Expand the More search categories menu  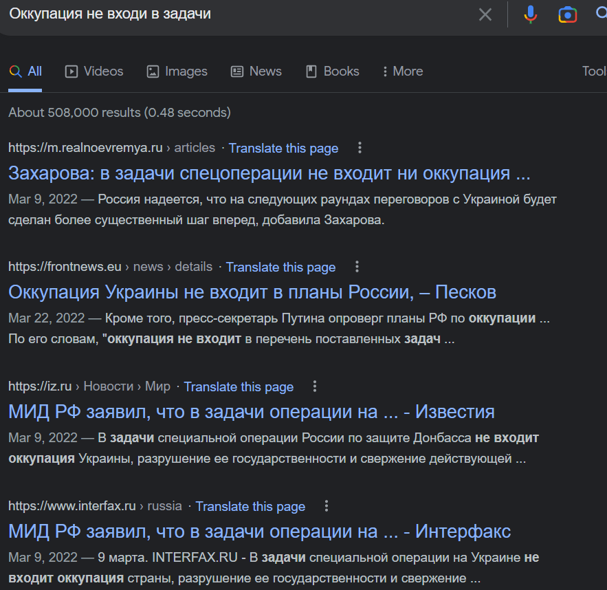tap(403, 72)
